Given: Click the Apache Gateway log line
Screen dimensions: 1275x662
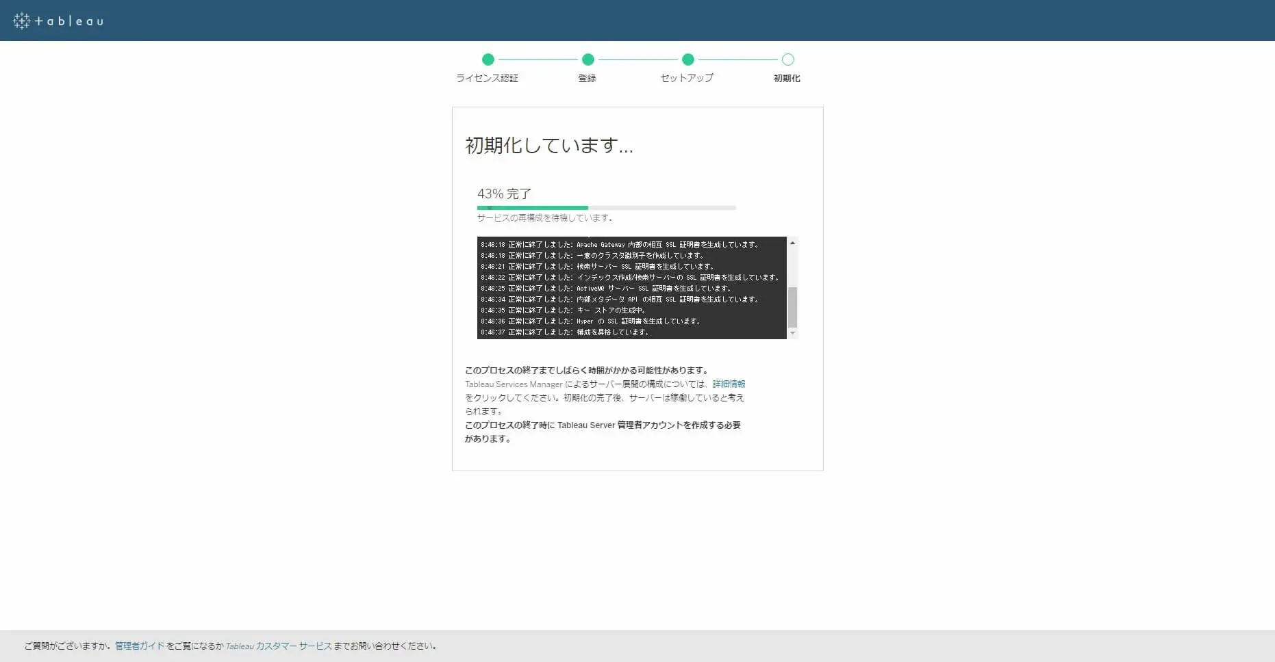Looking at the screenshot, I should pyautogui.click(x=620, y=244).
